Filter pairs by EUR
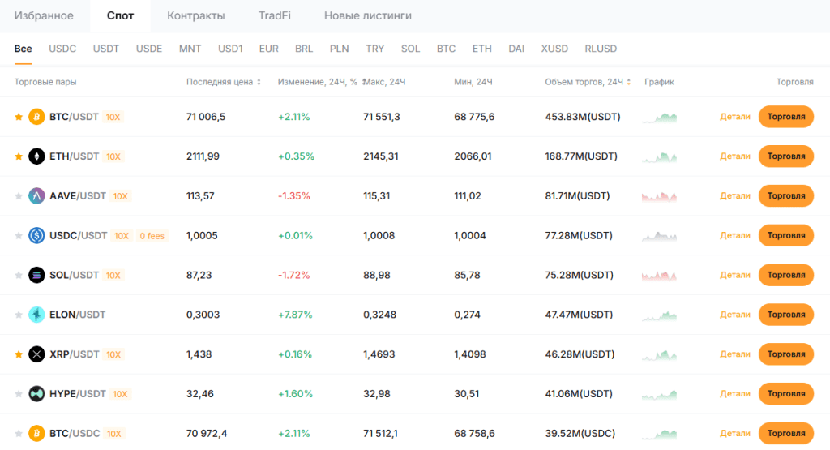 (x=268, y=49)
